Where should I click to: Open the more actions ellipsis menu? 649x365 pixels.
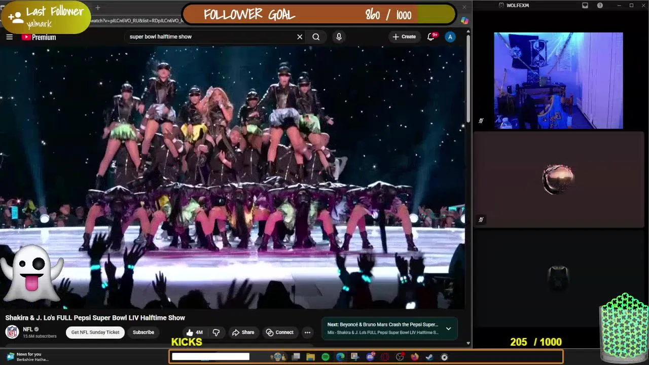point(307,333)
